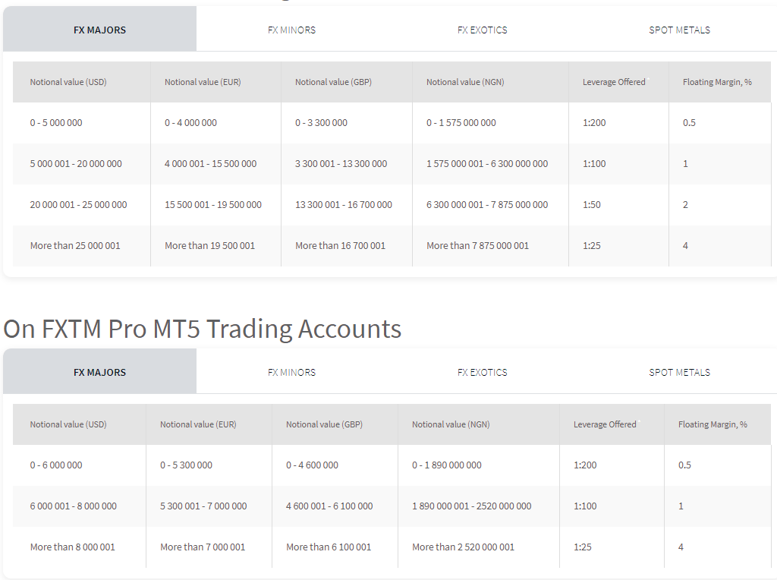Click margin "4" in the More than 25 000 001 row
The width and height of the screenshot is (777, 580).
(685, 246)
